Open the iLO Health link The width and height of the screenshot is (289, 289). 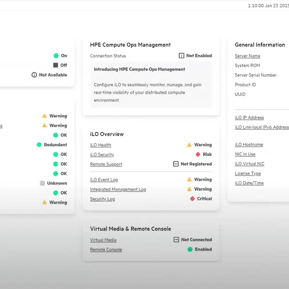click(x=101, y=145)
